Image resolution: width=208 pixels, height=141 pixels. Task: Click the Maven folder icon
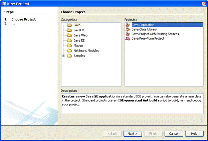pyautogui.click(x=69, y=46)
